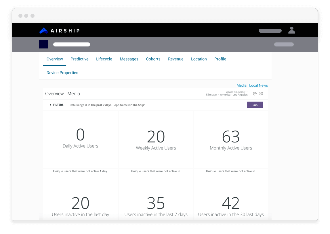Click the Media dashboard link
This screenshot has height=234, width=330.
click(x=241, y=85)
